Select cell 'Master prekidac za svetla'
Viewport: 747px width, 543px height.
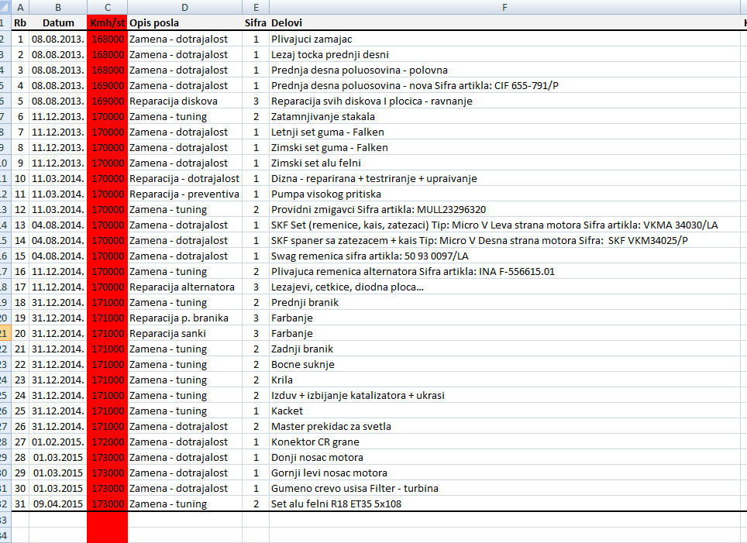click(x=504, y=426)
